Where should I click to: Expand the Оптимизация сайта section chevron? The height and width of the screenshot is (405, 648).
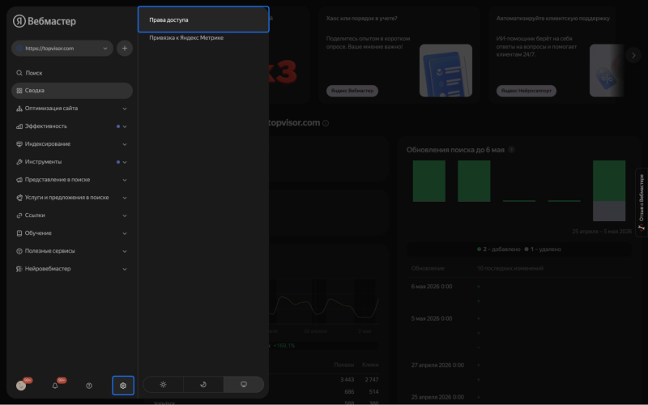pos(125,109)
